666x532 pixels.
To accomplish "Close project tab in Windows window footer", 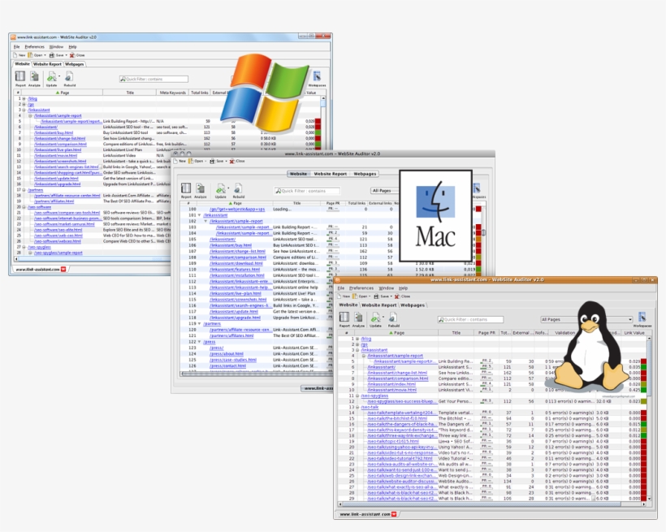I will tap(63, 269).
